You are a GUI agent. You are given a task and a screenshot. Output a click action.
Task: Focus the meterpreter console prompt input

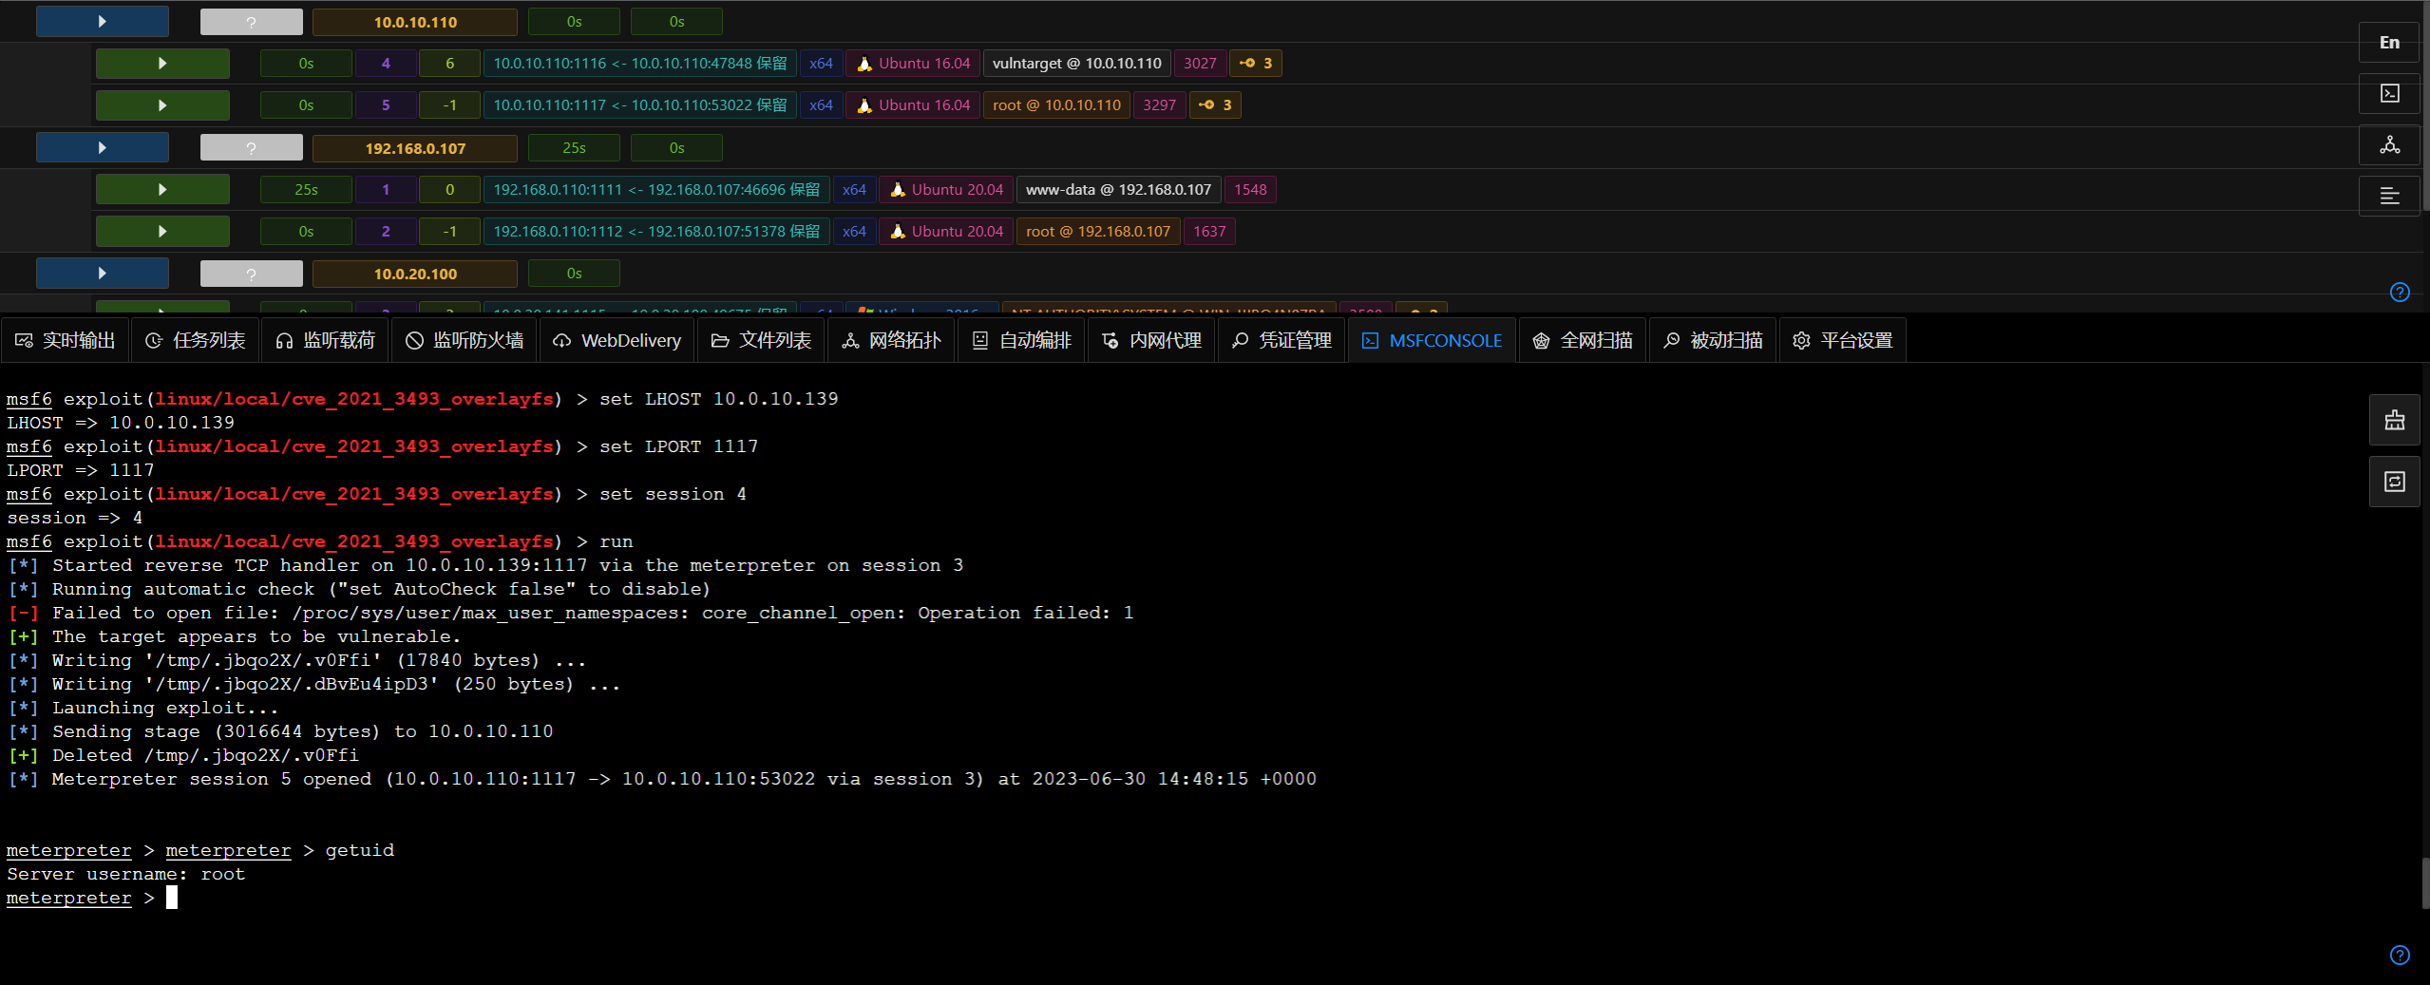tap(172, 898)
